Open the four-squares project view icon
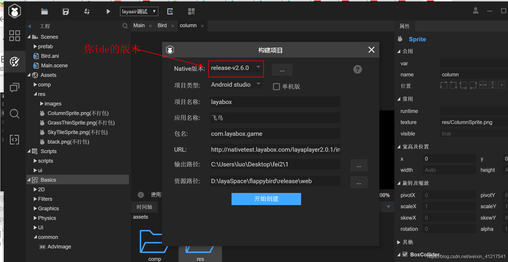 [14, 36]
